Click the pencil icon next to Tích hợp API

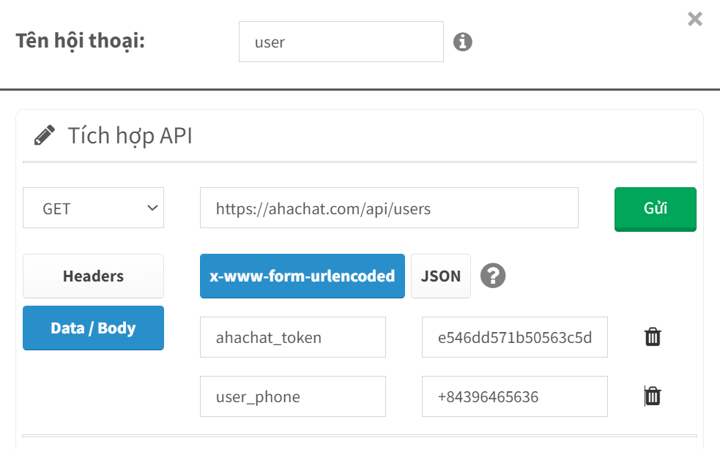(x=45, y=135)
